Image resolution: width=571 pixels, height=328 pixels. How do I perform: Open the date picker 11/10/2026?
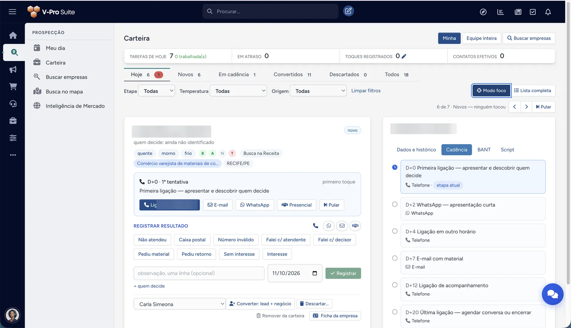(x=295, y=273)
